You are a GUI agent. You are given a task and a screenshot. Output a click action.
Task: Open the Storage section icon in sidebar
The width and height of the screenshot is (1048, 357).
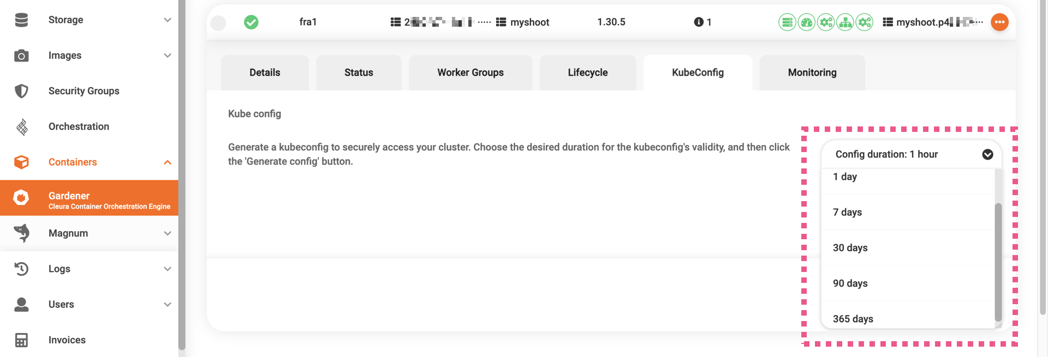pyautogui.click(x=21, y=20)
